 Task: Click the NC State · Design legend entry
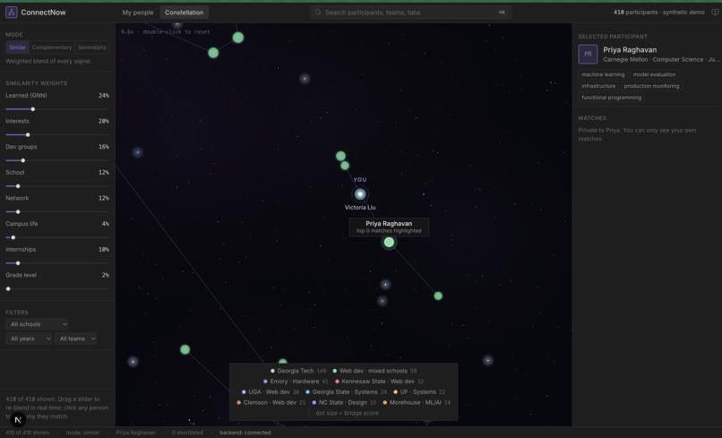[x=343, y=402]
